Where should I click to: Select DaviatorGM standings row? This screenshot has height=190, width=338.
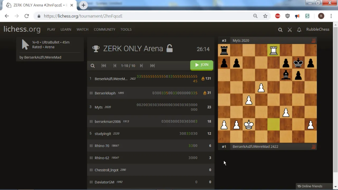click(x=151, y=182)
